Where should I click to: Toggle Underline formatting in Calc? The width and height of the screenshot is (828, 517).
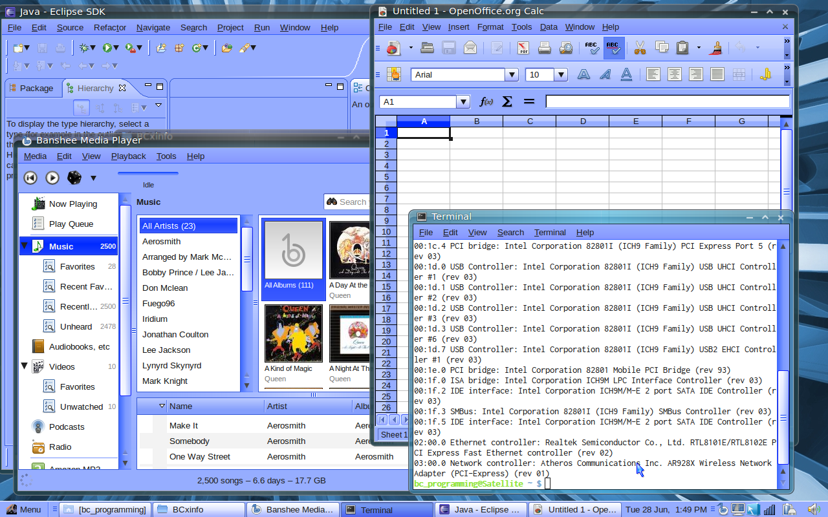(x=626, y=74)
